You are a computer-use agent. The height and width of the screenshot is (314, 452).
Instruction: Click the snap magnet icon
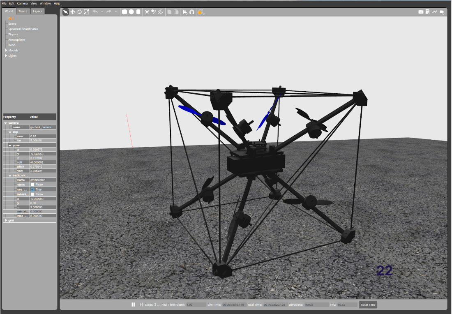191,12
